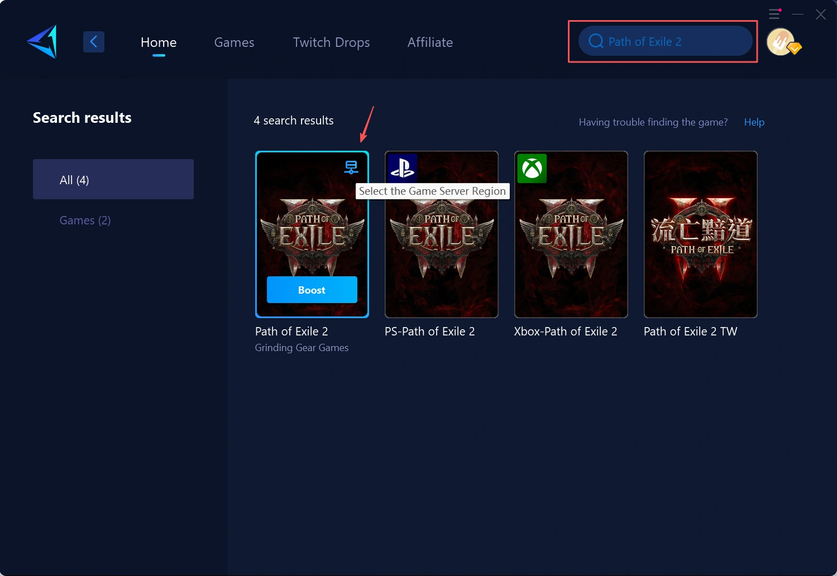Filter results by Games (2)

tap(85, 220)
